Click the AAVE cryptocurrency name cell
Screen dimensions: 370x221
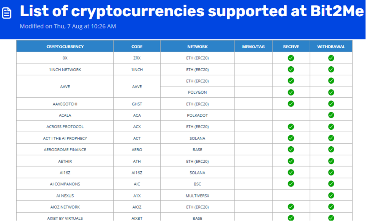click(x=65, y=87)
